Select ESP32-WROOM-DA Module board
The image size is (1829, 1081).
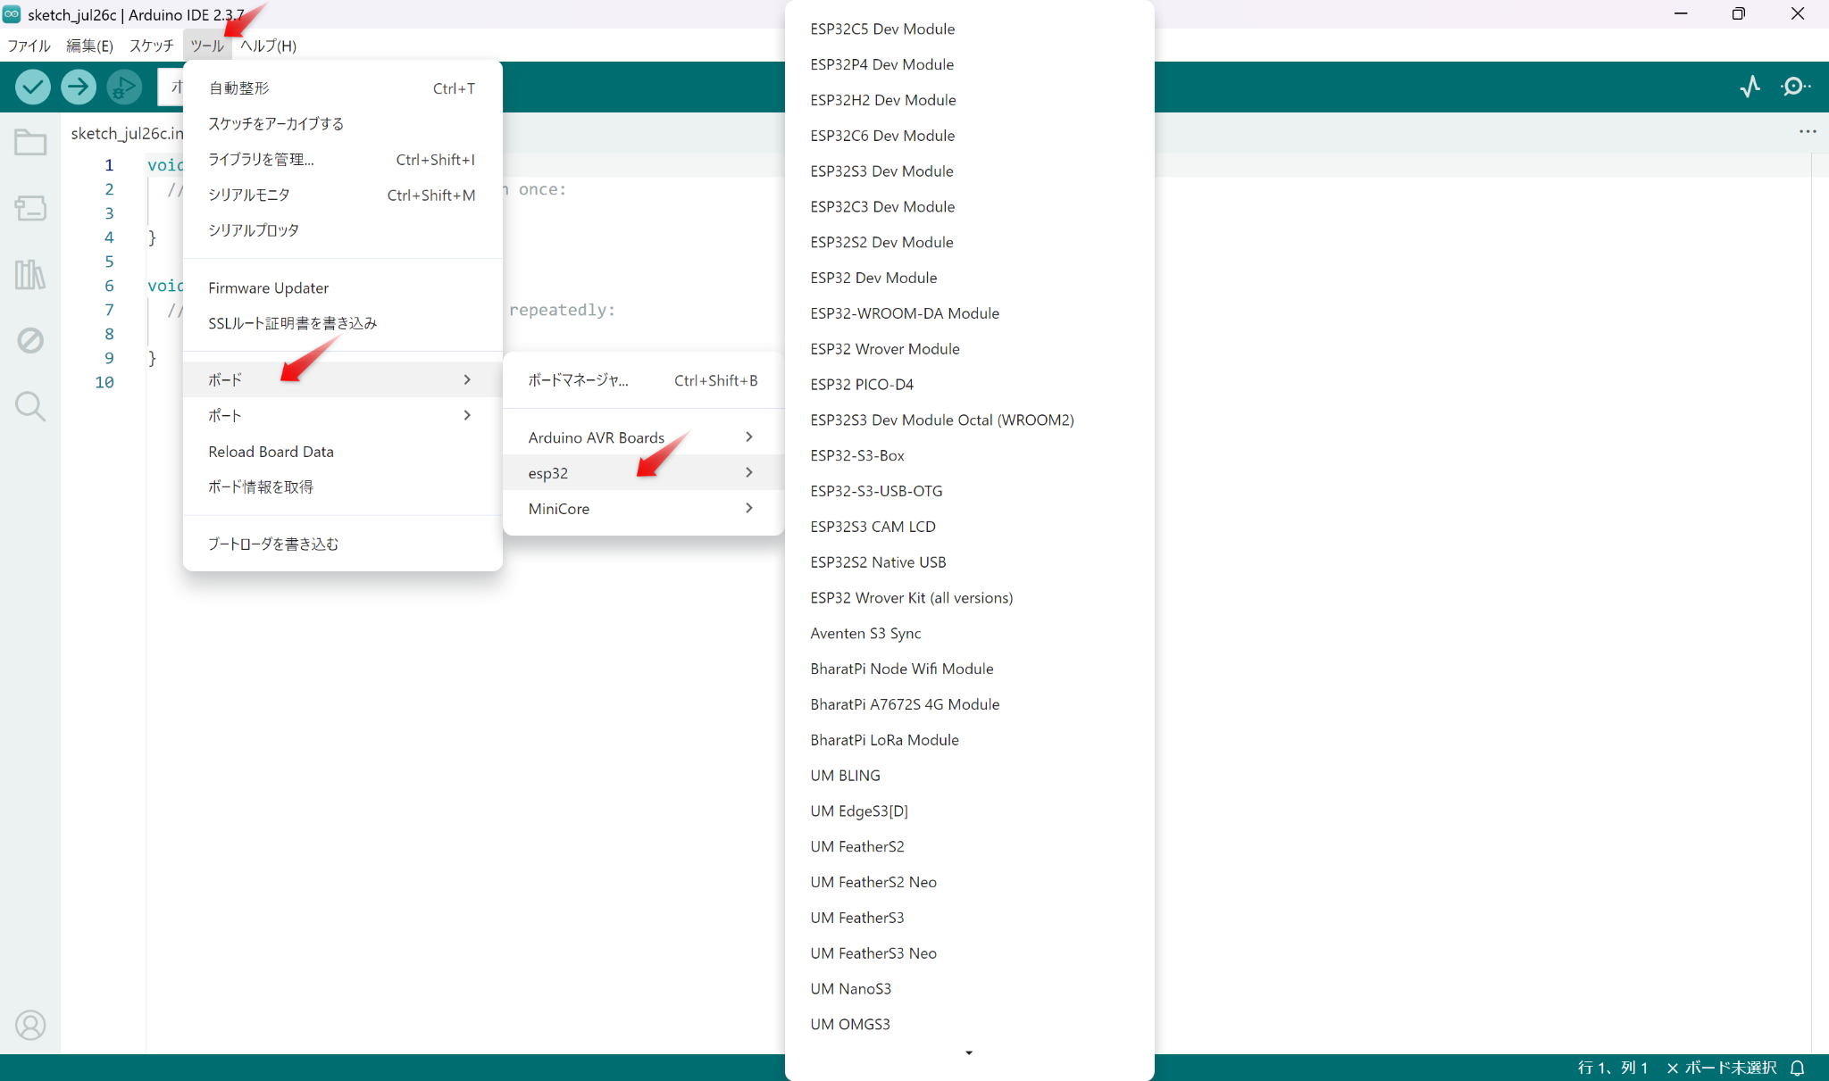(x=970, y=313)
